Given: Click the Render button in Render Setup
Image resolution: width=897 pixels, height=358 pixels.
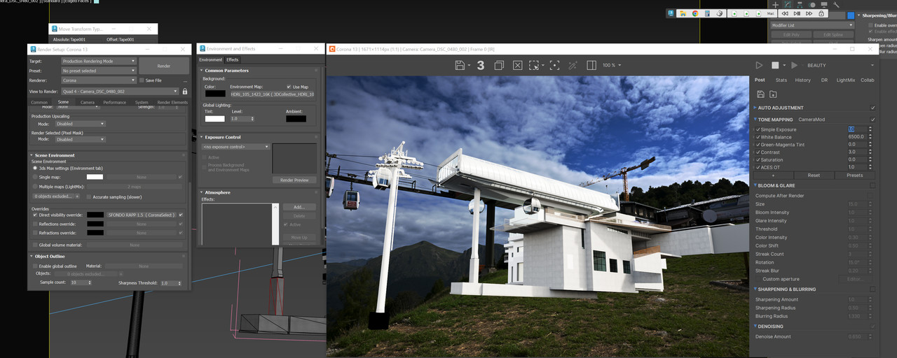Looking at the screenshot, I should coord(163,66).
